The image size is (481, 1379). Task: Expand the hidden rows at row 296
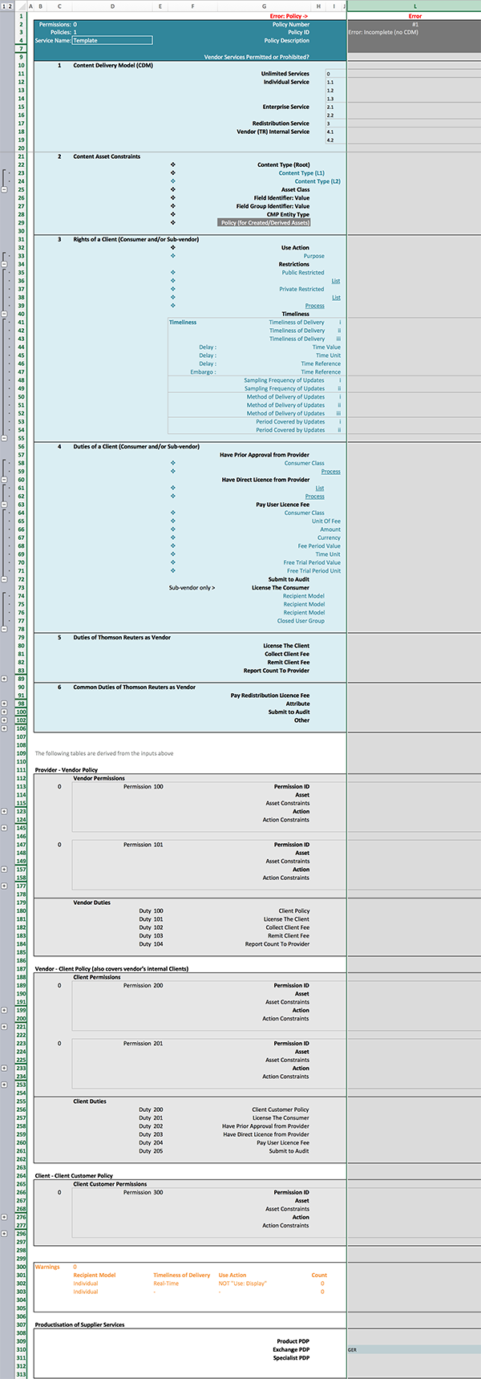[x=5, y=1234]
